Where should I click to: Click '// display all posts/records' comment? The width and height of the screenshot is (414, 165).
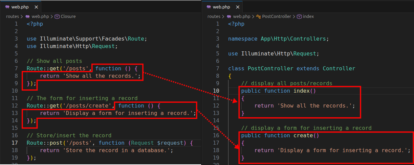tap(287, 83)
